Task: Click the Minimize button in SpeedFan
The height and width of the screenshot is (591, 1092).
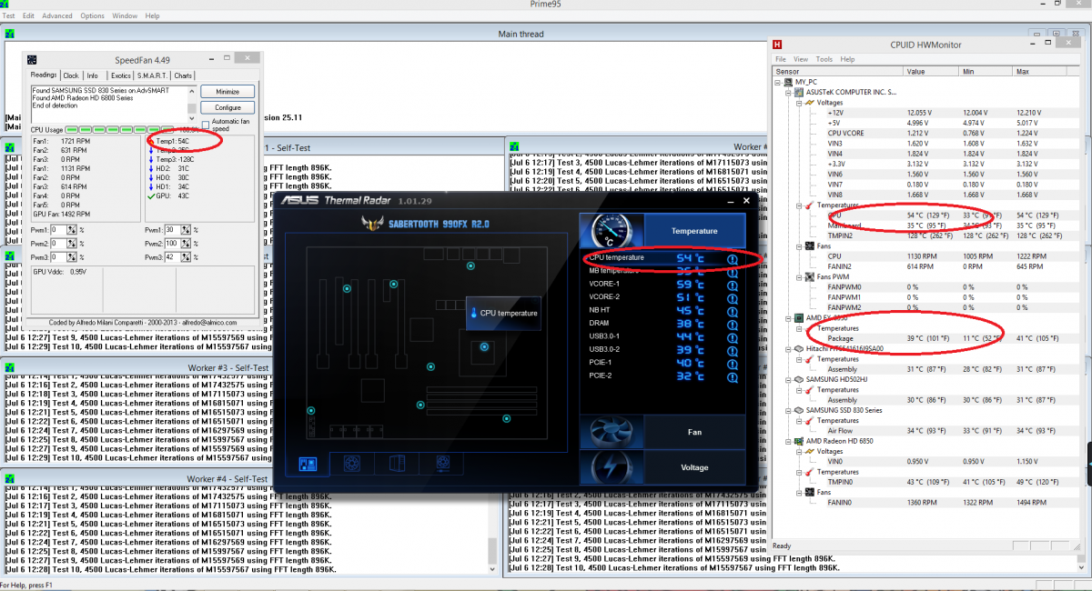Action: click(x=227, y=92)
